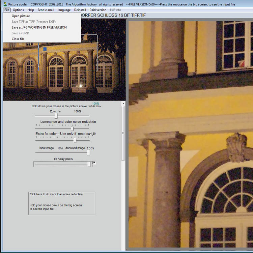Click the Extra for color slider handle

pyautogui.click(x=75, y=141)
